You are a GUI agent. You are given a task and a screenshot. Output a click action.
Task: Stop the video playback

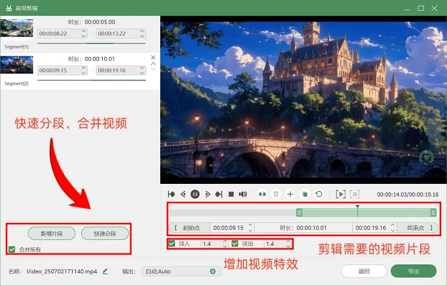[231, 194]
